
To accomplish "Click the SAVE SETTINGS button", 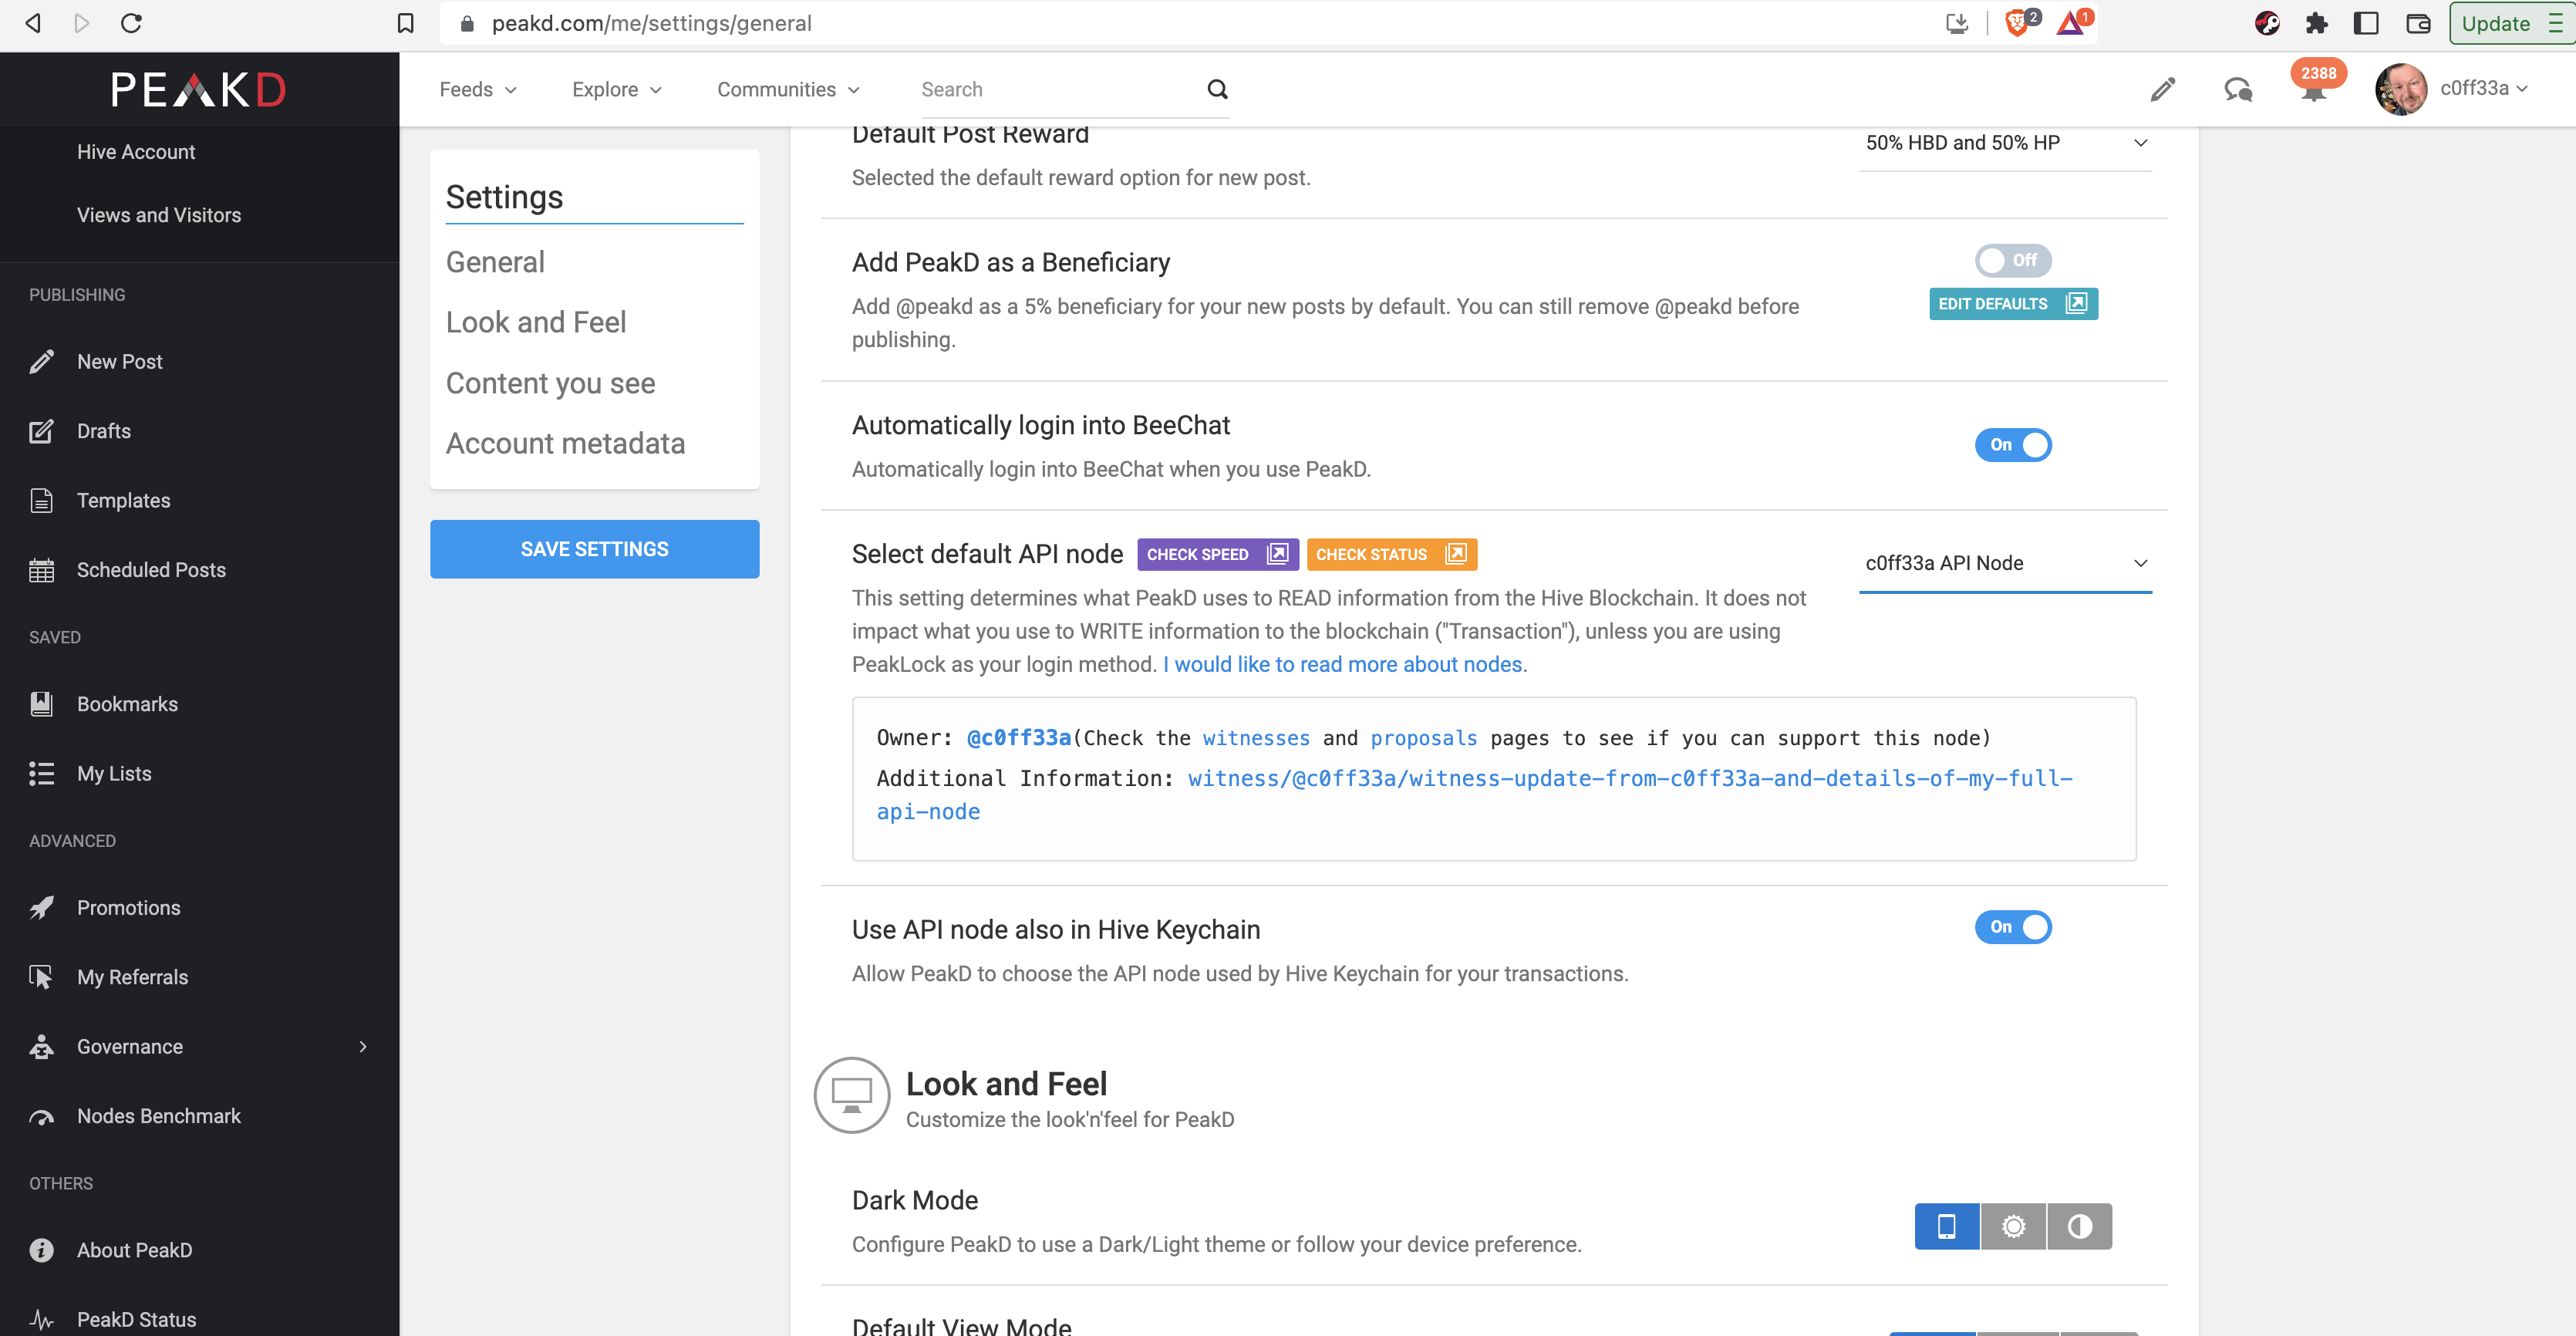I will 594,549.
